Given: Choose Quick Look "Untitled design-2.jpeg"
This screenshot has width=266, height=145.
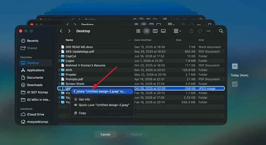Looking at the screenshot, I should tap(102, 105).
